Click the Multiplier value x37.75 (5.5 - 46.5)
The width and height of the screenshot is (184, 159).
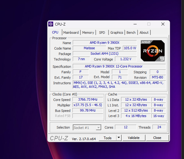click(88, 105)
